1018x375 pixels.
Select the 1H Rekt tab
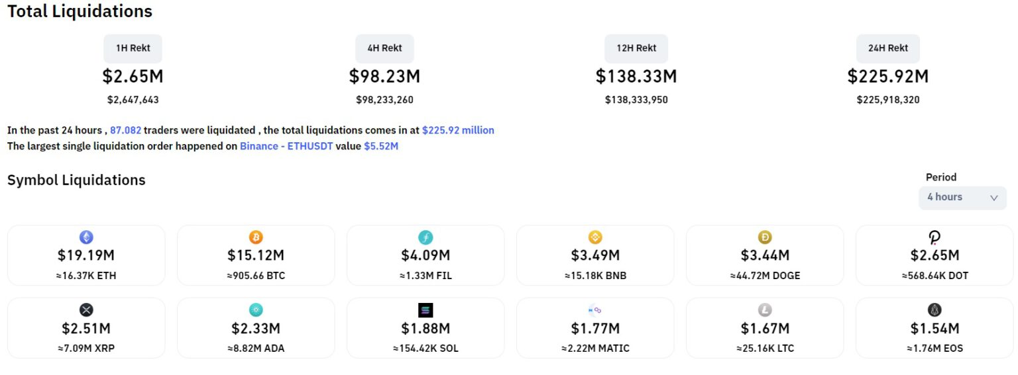(133, 48)
